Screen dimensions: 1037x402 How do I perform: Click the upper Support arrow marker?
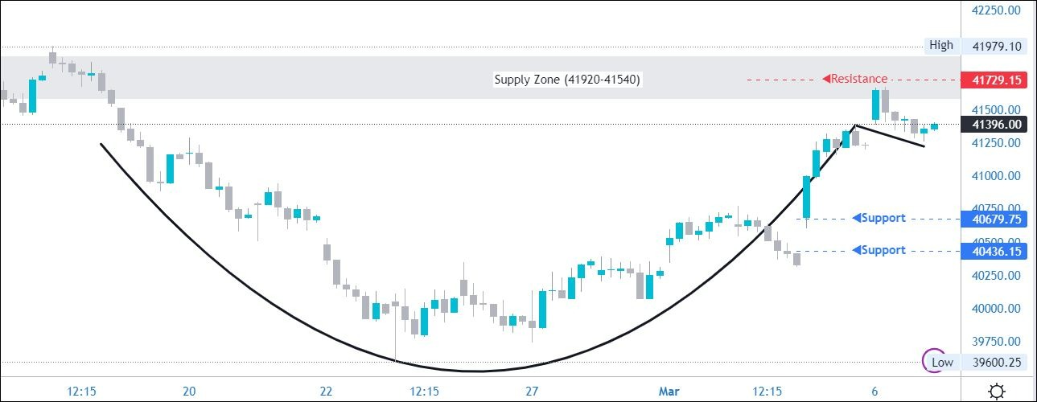[857, 218]
